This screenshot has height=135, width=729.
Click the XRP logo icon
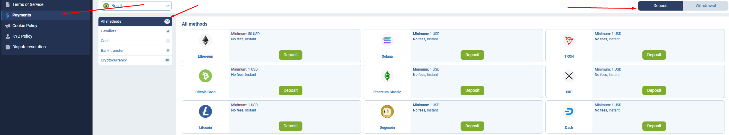pyautogui.click(x=569, y=76)
